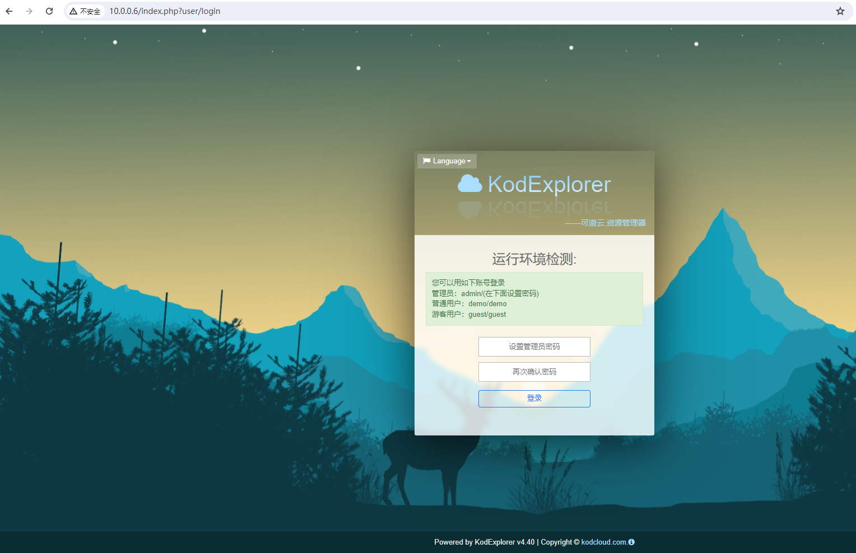Bookmark this page with the star
Image resolution: width=856 pixels, height=553 pixels.
tap(840, 11)
